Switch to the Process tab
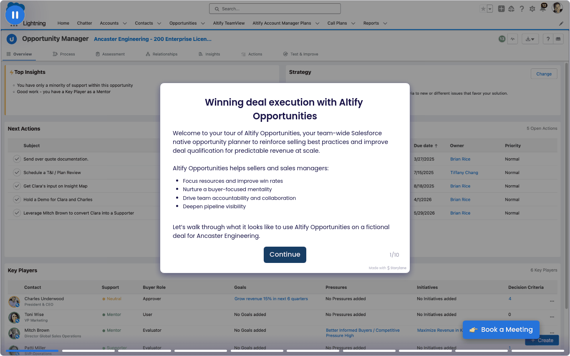 [x=64, y=54]
